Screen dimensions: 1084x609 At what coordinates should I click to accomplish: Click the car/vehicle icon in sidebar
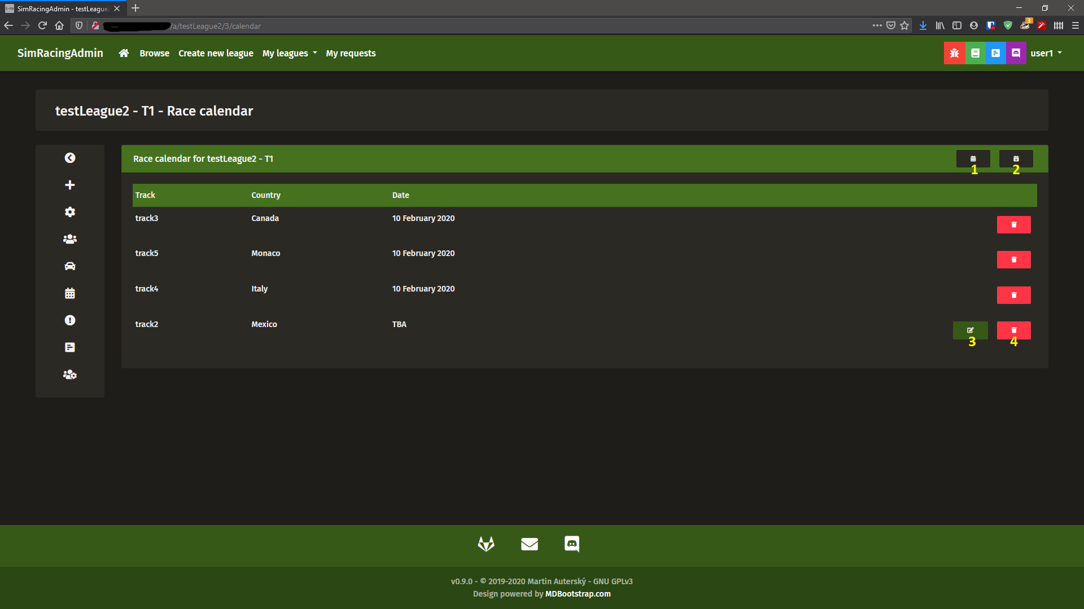tap(70, 266)
